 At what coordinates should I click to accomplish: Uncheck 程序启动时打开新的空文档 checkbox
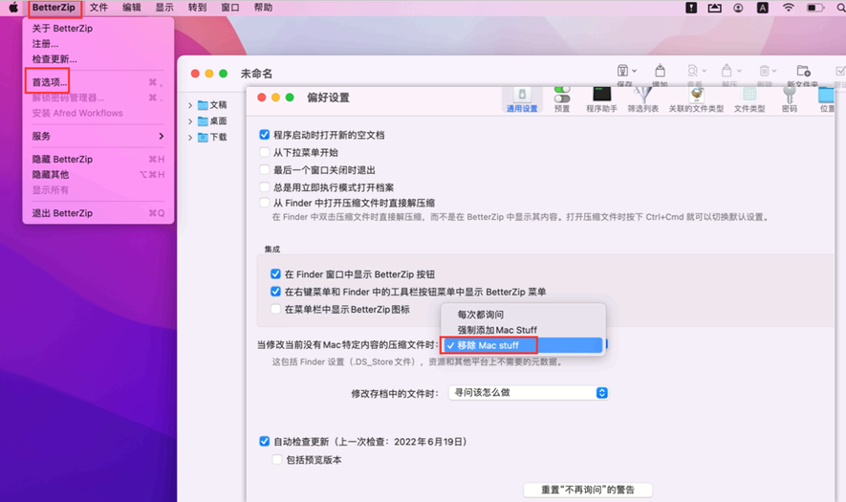[266, 136]
